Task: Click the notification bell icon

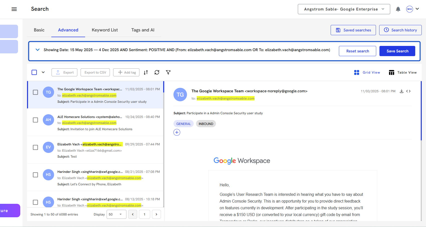Action: click(x=398, y=9)
